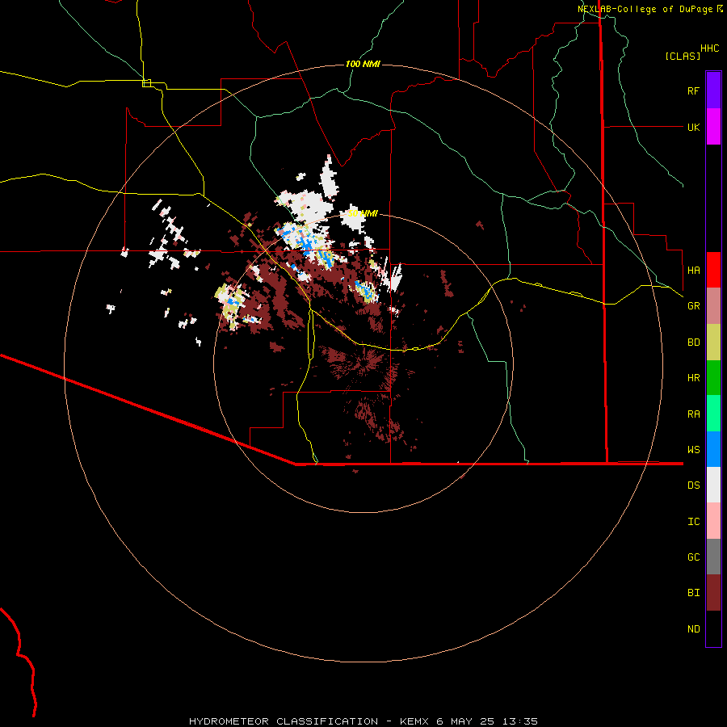
Task: Click the Hydrometeor Classification KEMX caption
Action: [363, 721]
